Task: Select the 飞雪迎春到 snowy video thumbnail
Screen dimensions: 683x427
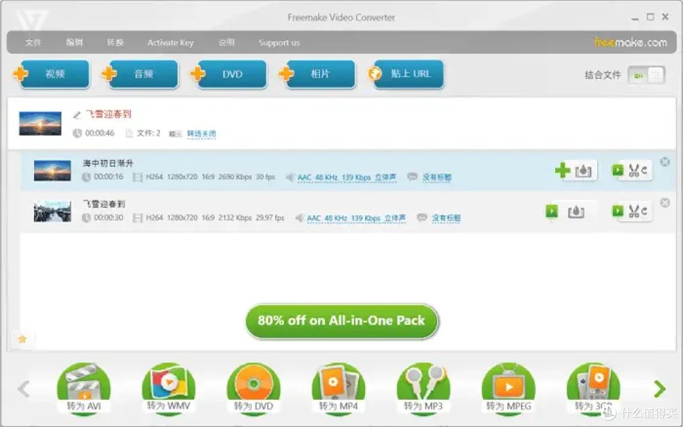Action: point(52,212)
